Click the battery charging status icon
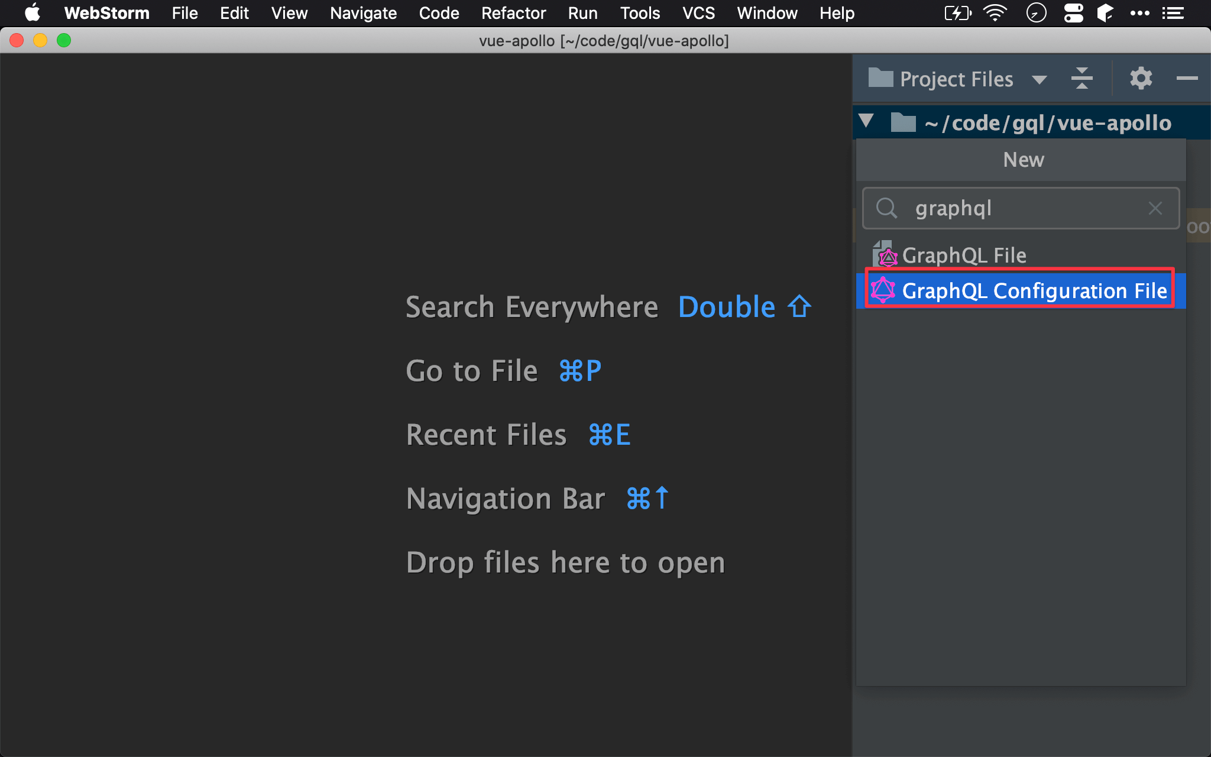Image resolution: width=1211 pixels, height=757 pixels. [957, 13]
